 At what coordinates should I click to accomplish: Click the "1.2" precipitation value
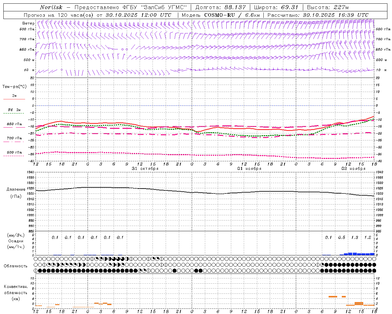[367, 238]
